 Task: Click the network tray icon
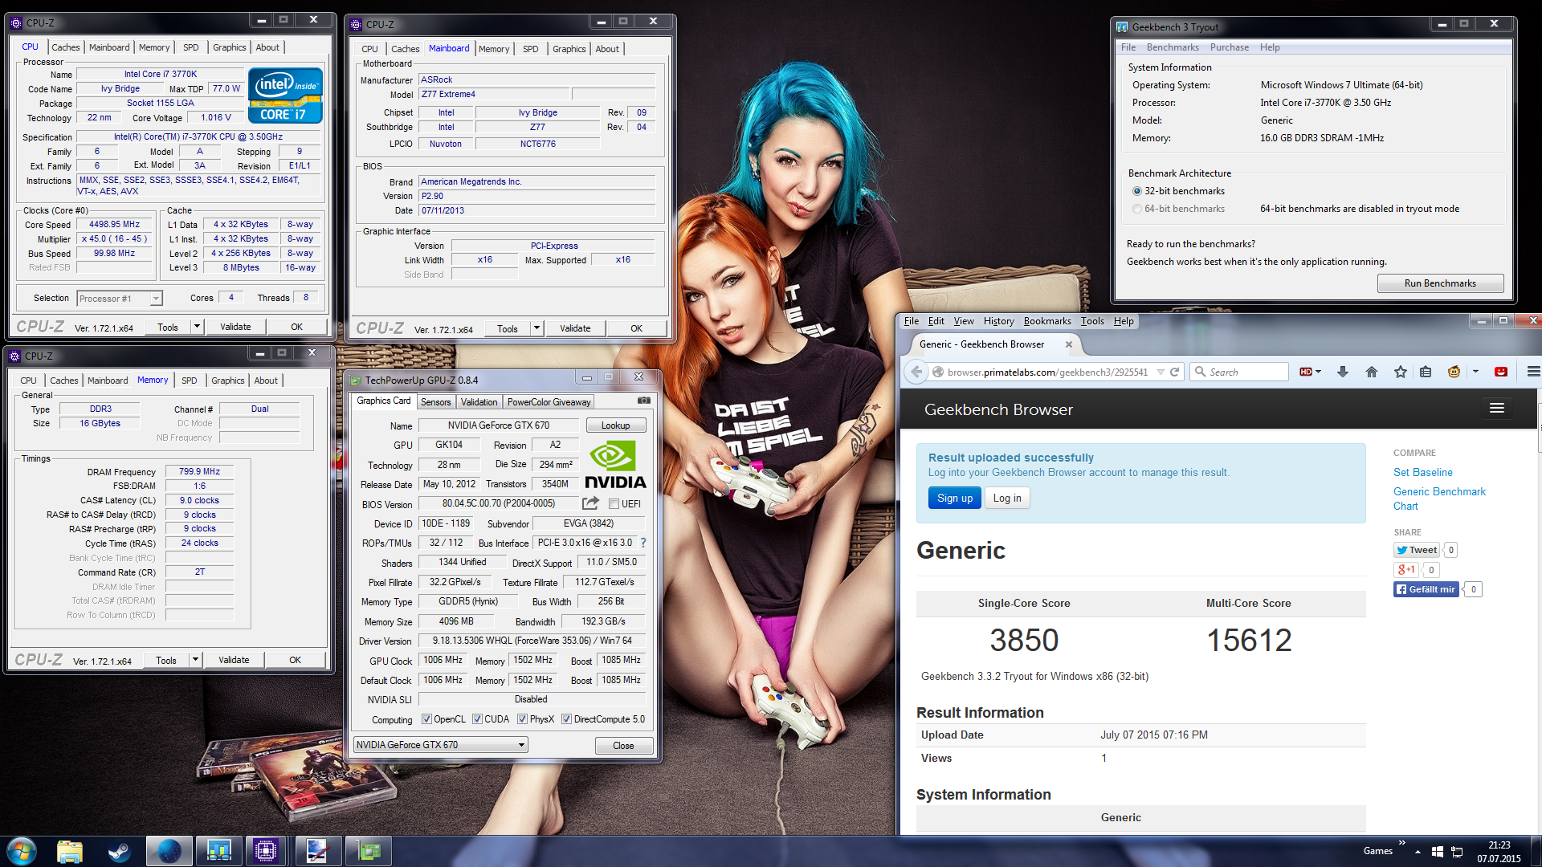point(1457,851)
